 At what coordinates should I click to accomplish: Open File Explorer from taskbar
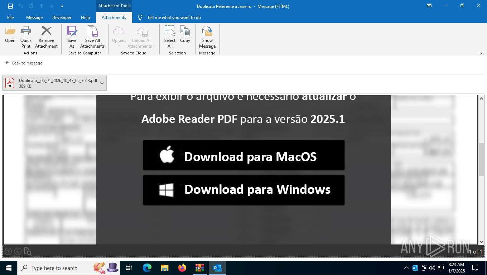point(164,268)
